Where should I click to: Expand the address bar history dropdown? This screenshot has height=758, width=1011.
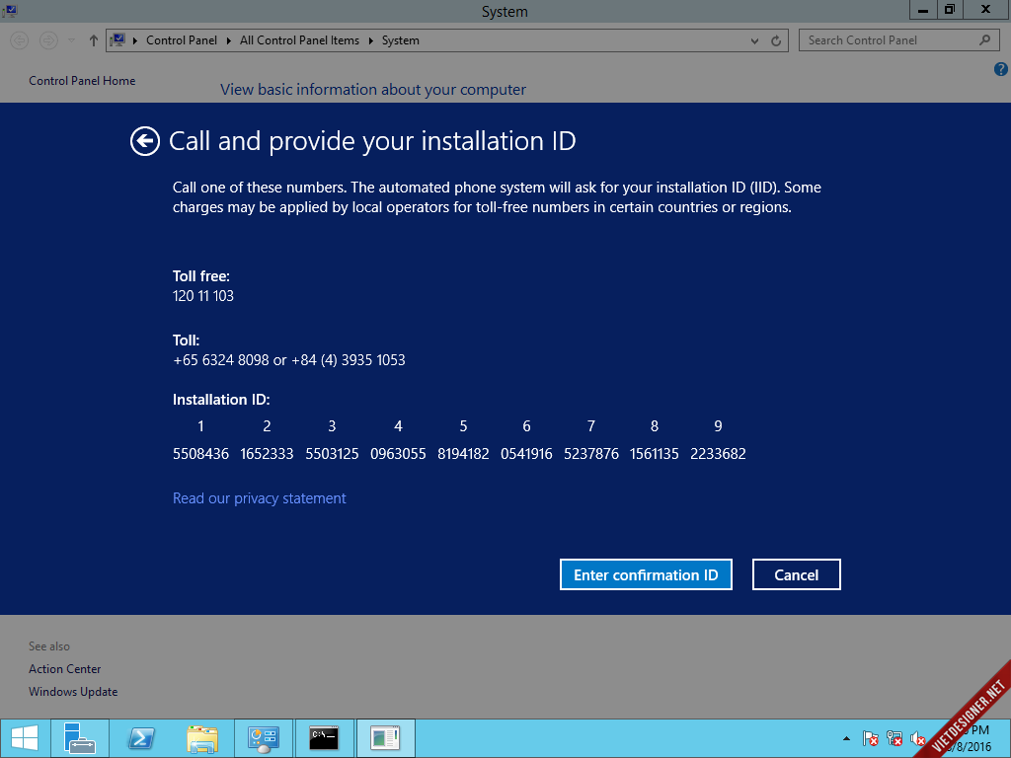754,40
